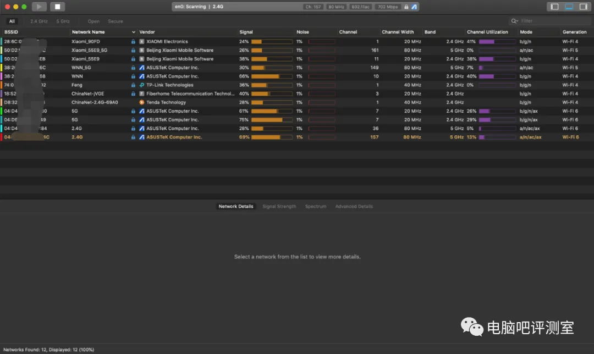Image resolution: width=594 pixels, height=354 pixels.
Task: Toggle the left sidebar panel icon
Action: pos(554,7)
